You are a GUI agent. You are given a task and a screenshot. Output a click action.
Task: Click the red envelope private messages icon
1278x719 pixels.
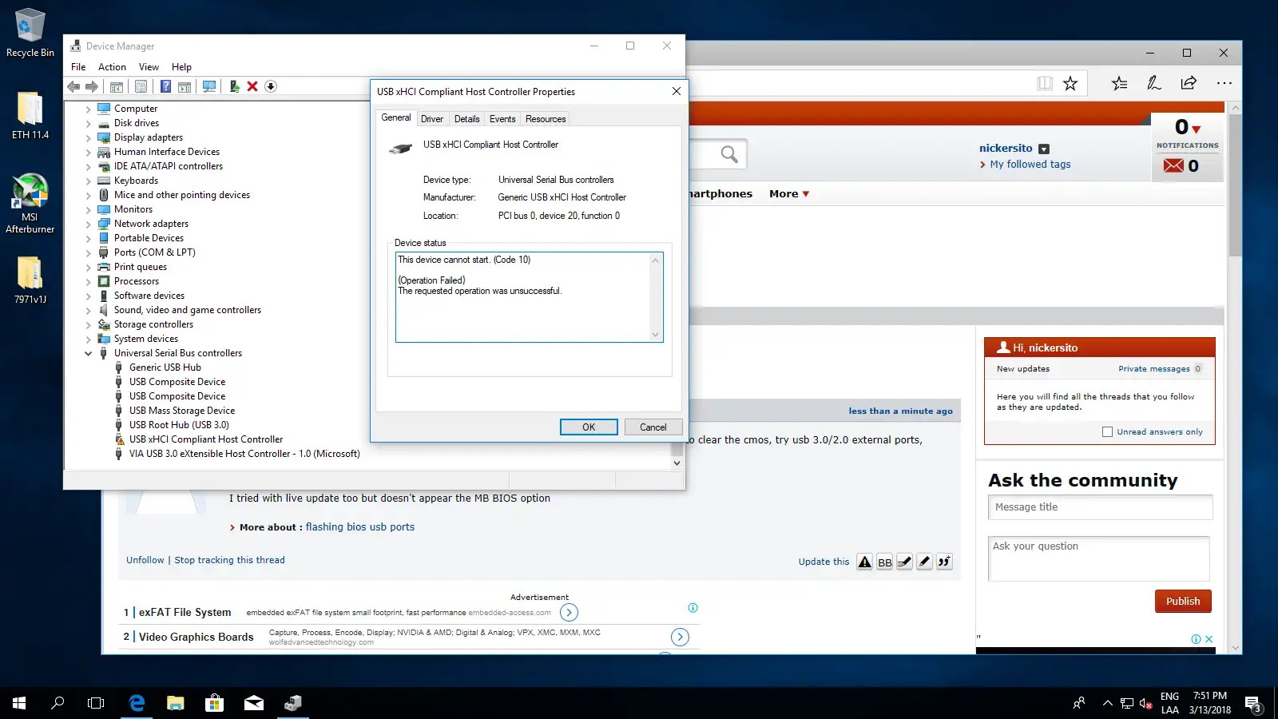tap(1173, 165)
